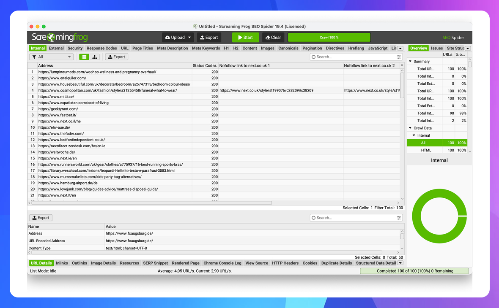499x308 pixels.
Task: Open filter options in lower search box
Action: coord(399,218)
